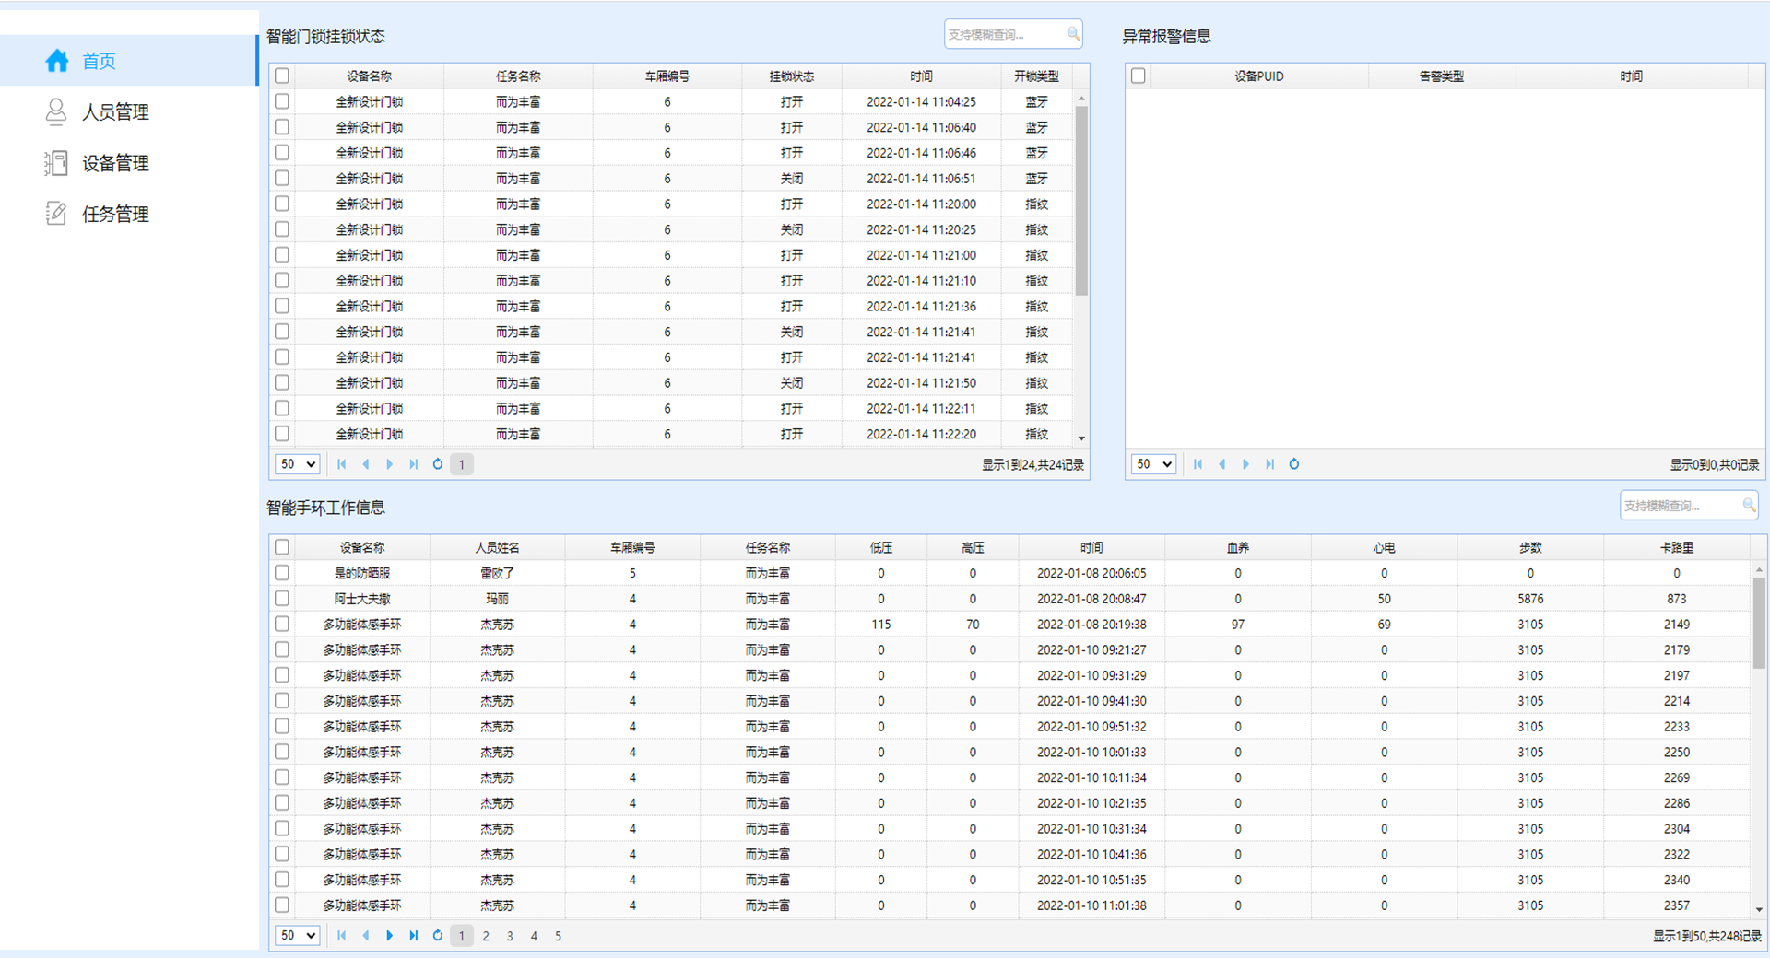Go to page 3 of bracelet records

click(510, 936)
